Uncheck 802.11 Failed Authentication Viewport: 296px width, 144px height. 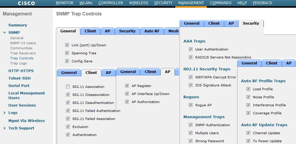[68, 111]
